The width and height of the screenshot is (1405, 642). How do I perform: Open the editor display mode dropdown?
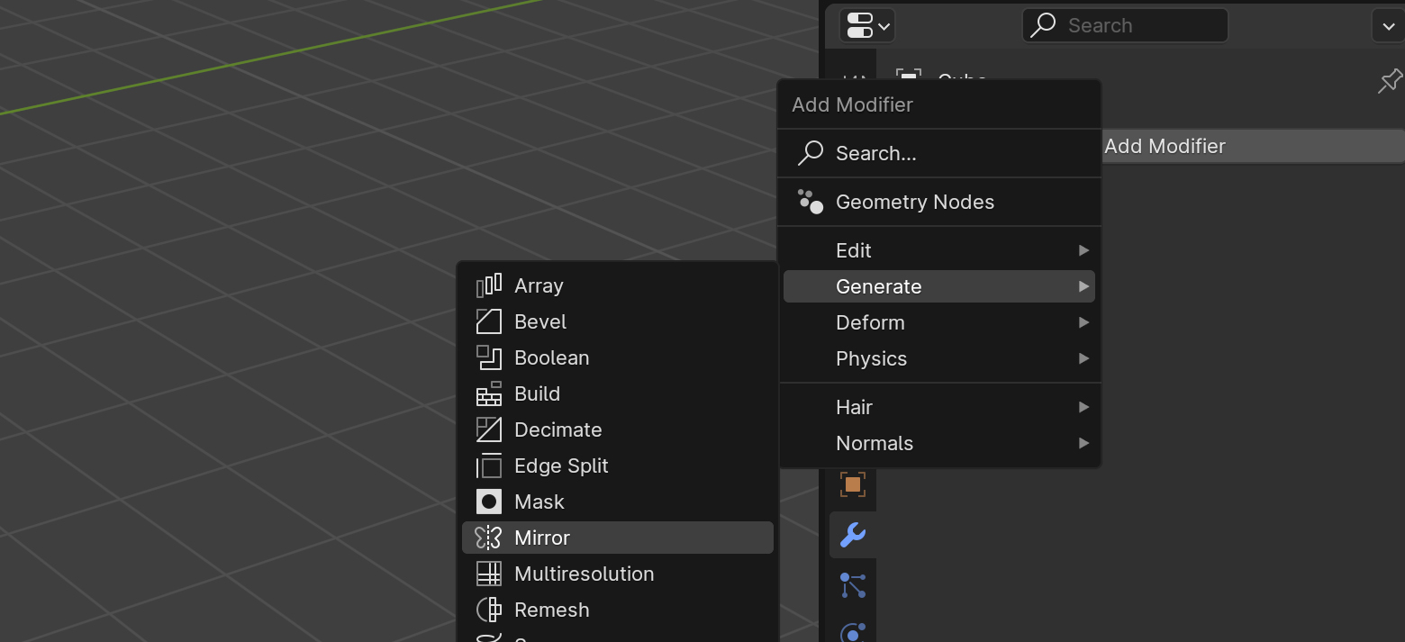(867, 25)
